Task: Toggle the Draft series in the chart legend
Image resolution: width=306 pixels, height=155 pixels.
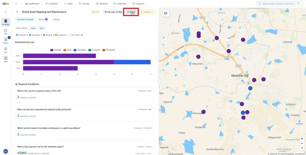Action: point(67,50)
